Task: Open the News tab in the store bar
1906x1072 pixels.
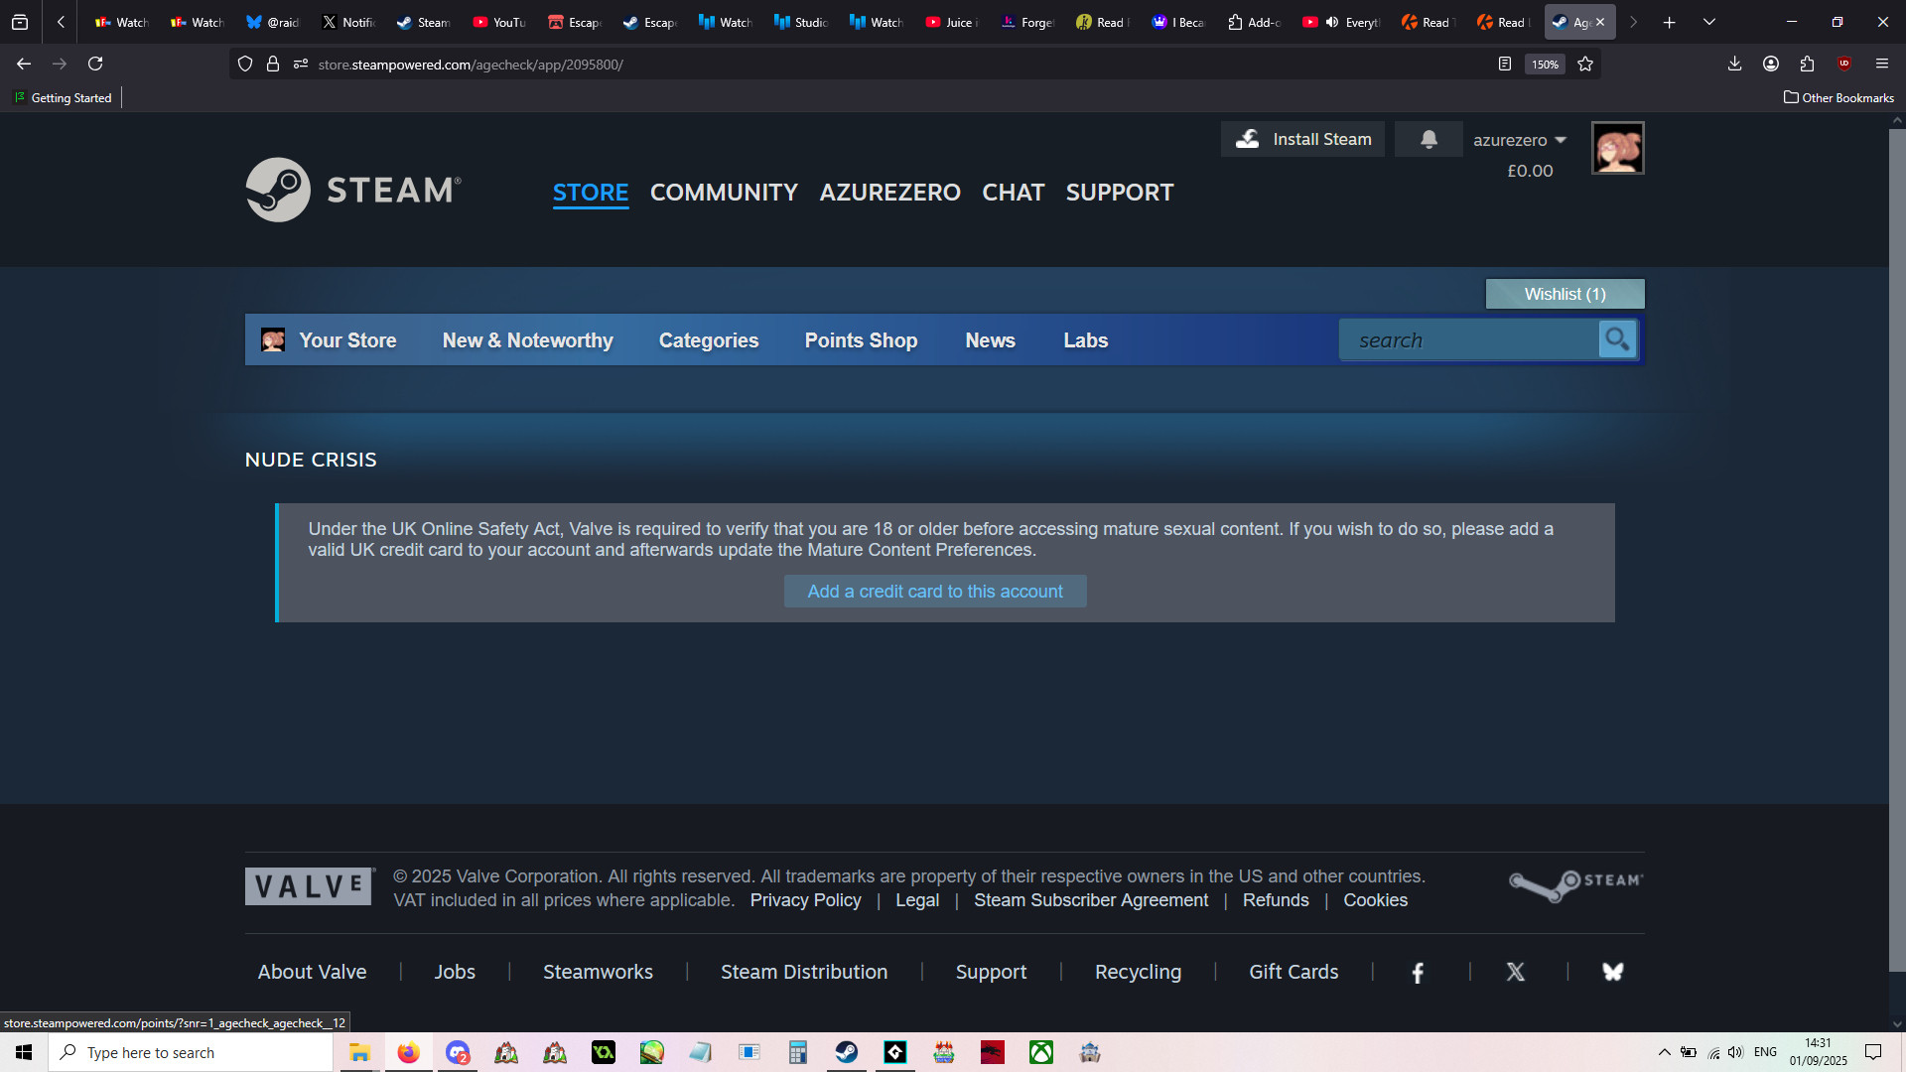Action: 990,340
